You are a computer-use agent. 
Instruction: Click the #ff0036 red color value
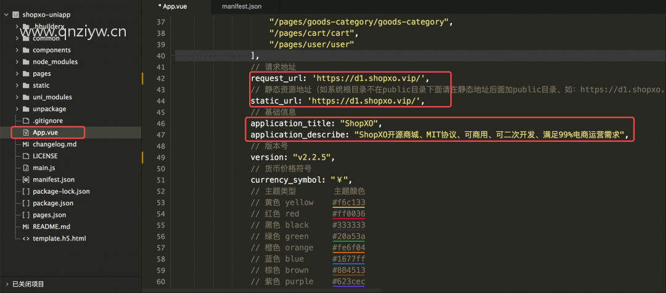[348, 213]
